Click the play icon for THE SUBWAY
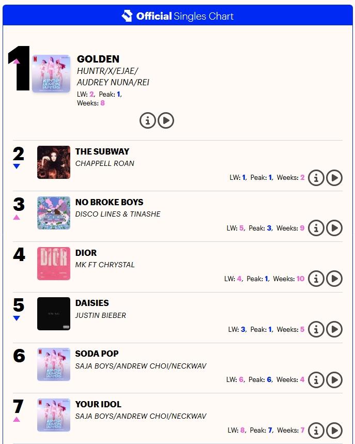Viewport: 355px width, 444px height. [334, 177]
